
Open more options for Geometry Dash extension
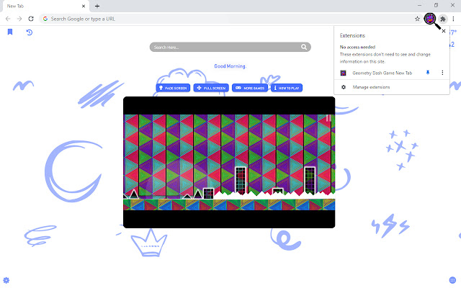(442, 73)
